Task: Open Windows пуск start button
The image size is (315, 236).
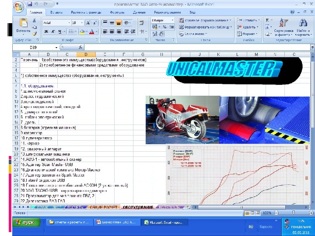Action: [x=26, y=222]
